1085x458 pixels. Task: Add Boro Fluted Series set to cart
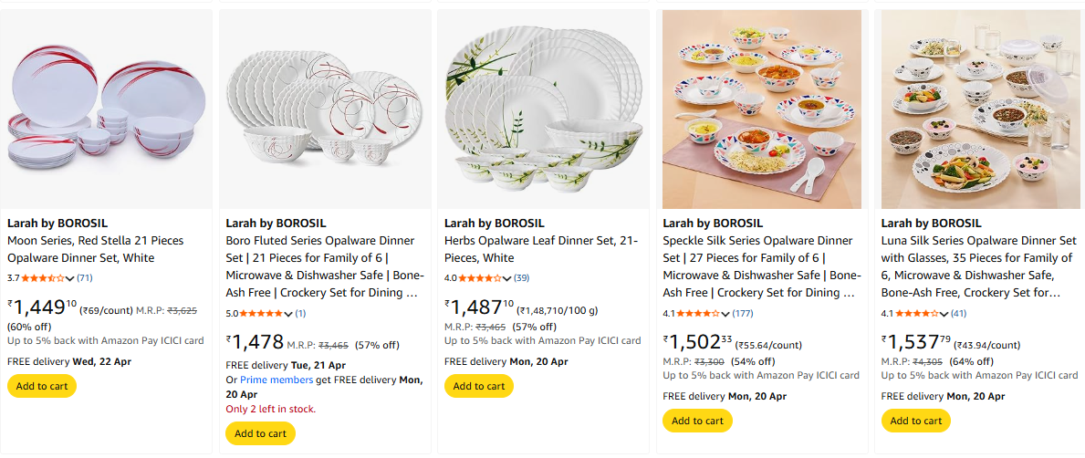coord(260,433)
